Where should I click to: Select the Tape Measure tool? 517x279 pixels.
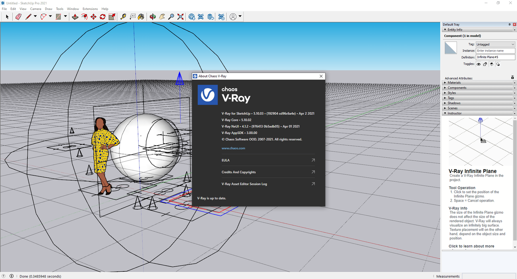click(123, 17)
